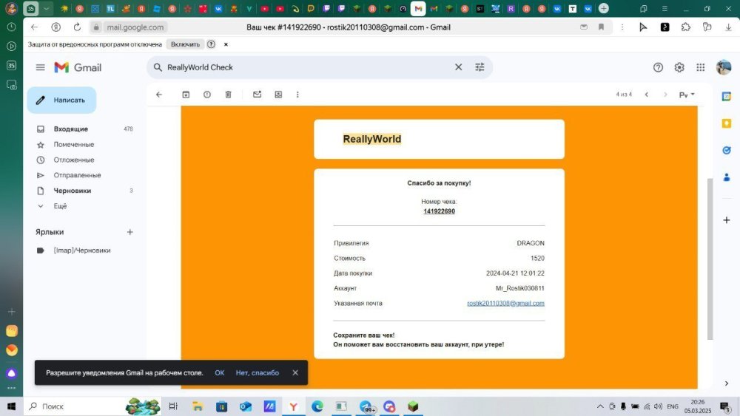Open more actions three-dot menu

[x=297, y=95]
